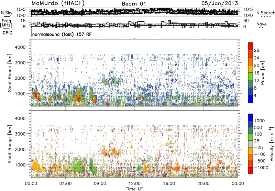The width and height of the screenshot is (275, 191).
Task: Click the noise level trace panel
Action: coord(134,12)
